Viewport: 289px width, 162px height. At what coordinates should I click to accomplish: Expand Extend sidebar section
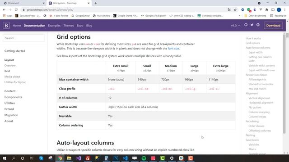click(x=9, y=109)
